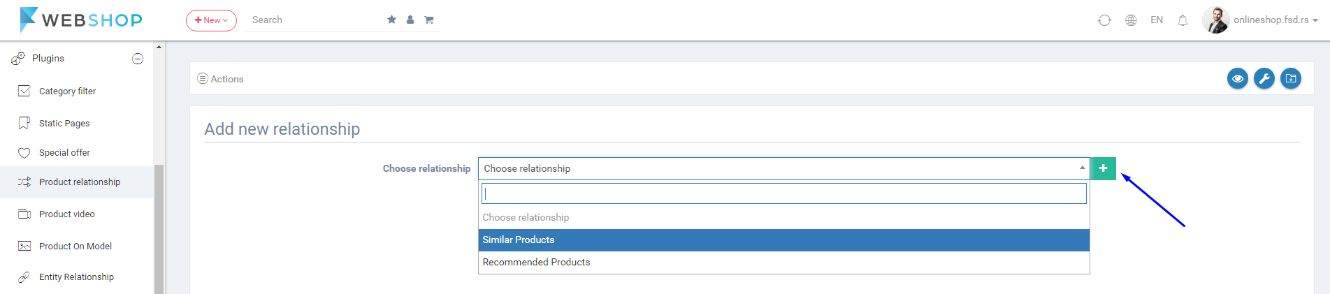
Task: Click the sidebar scroll up arrow
Action: [x=159, y=47]
